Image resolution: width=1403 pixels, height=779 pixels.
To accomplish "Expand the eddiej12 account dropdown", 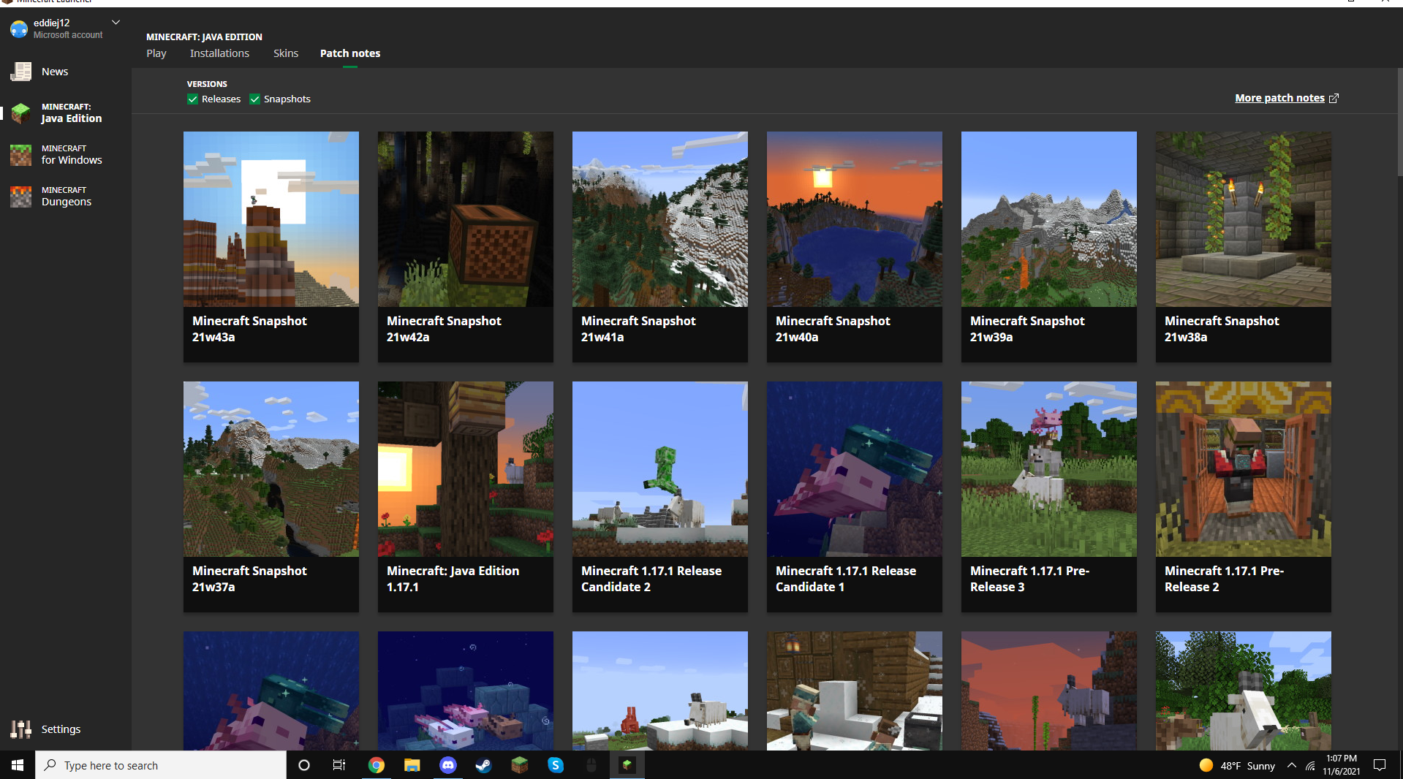I will [x=116, y=23].
